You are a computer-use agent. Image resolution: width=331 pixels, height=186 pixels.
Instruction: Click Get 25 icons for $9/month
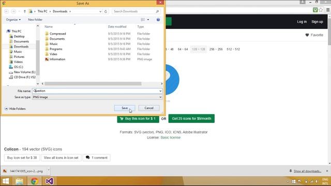(191, 118)
